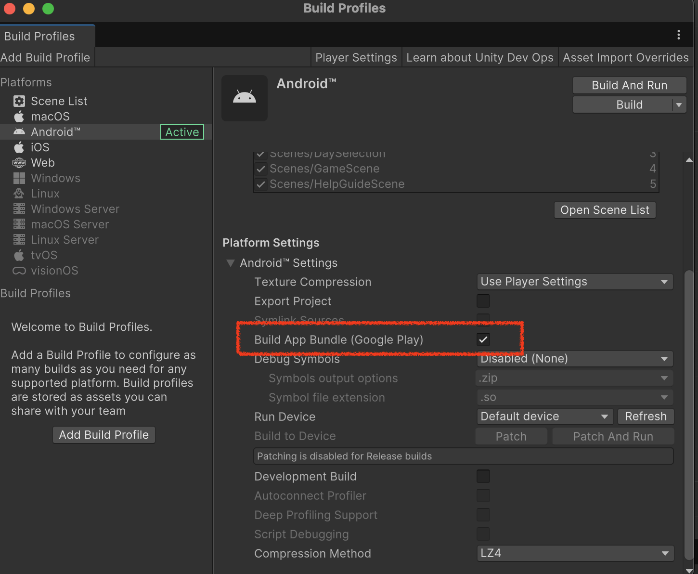This screenshot has height=574, width=698.
Task: Click the Patch button
Action: pyautogui.click(x=511, y=436)
